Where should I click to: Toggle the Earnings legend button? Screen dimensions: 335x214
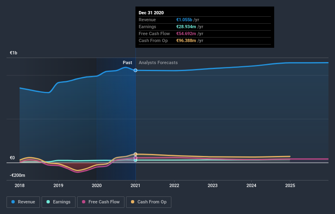coord(58,202)
